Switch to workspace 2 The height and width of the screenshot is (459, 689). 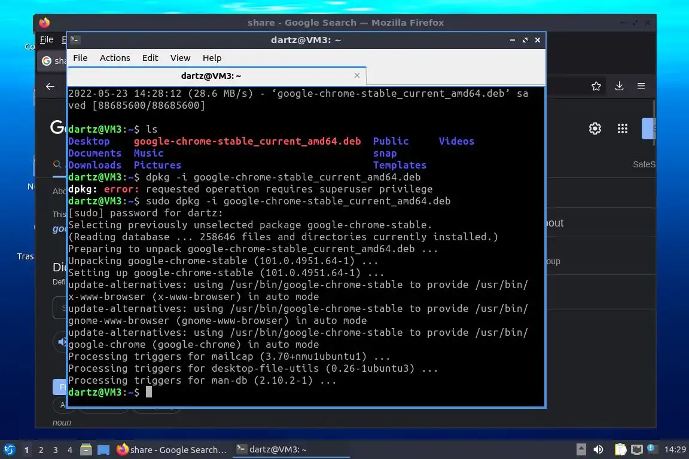[41, 450]
